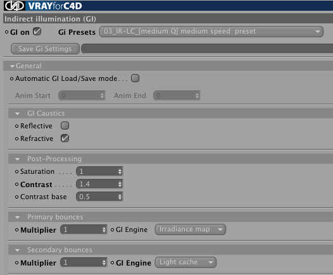
Task: Click the Contrast base stepper arrows
Action: click(120, 197)
